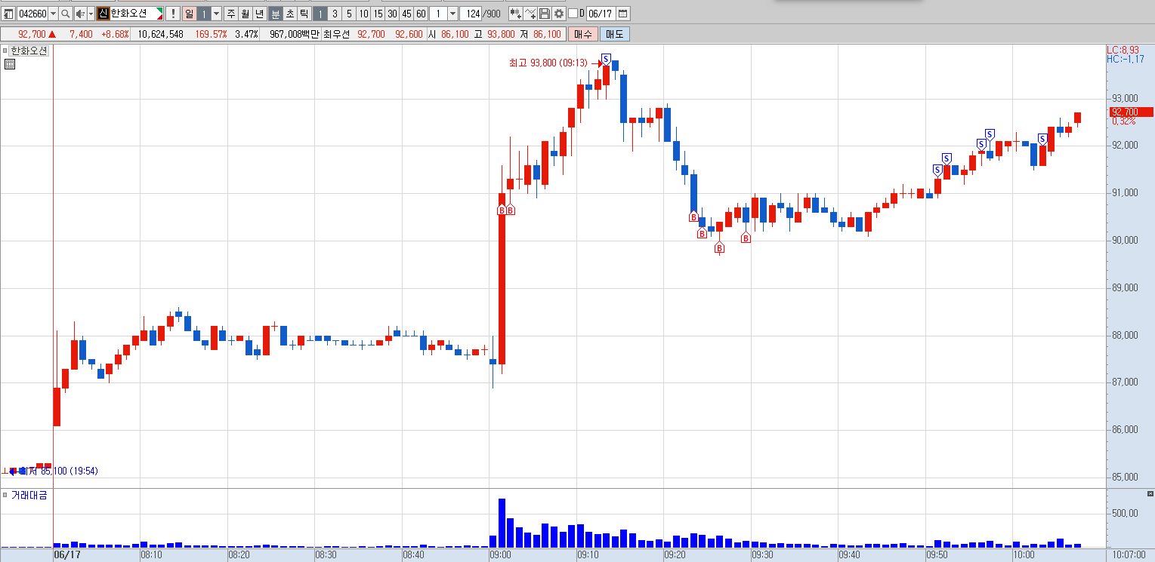Viewport: 1155px width, 562px height.
Task: Click the 06/17 date label on the time axis
Action: 67,554
